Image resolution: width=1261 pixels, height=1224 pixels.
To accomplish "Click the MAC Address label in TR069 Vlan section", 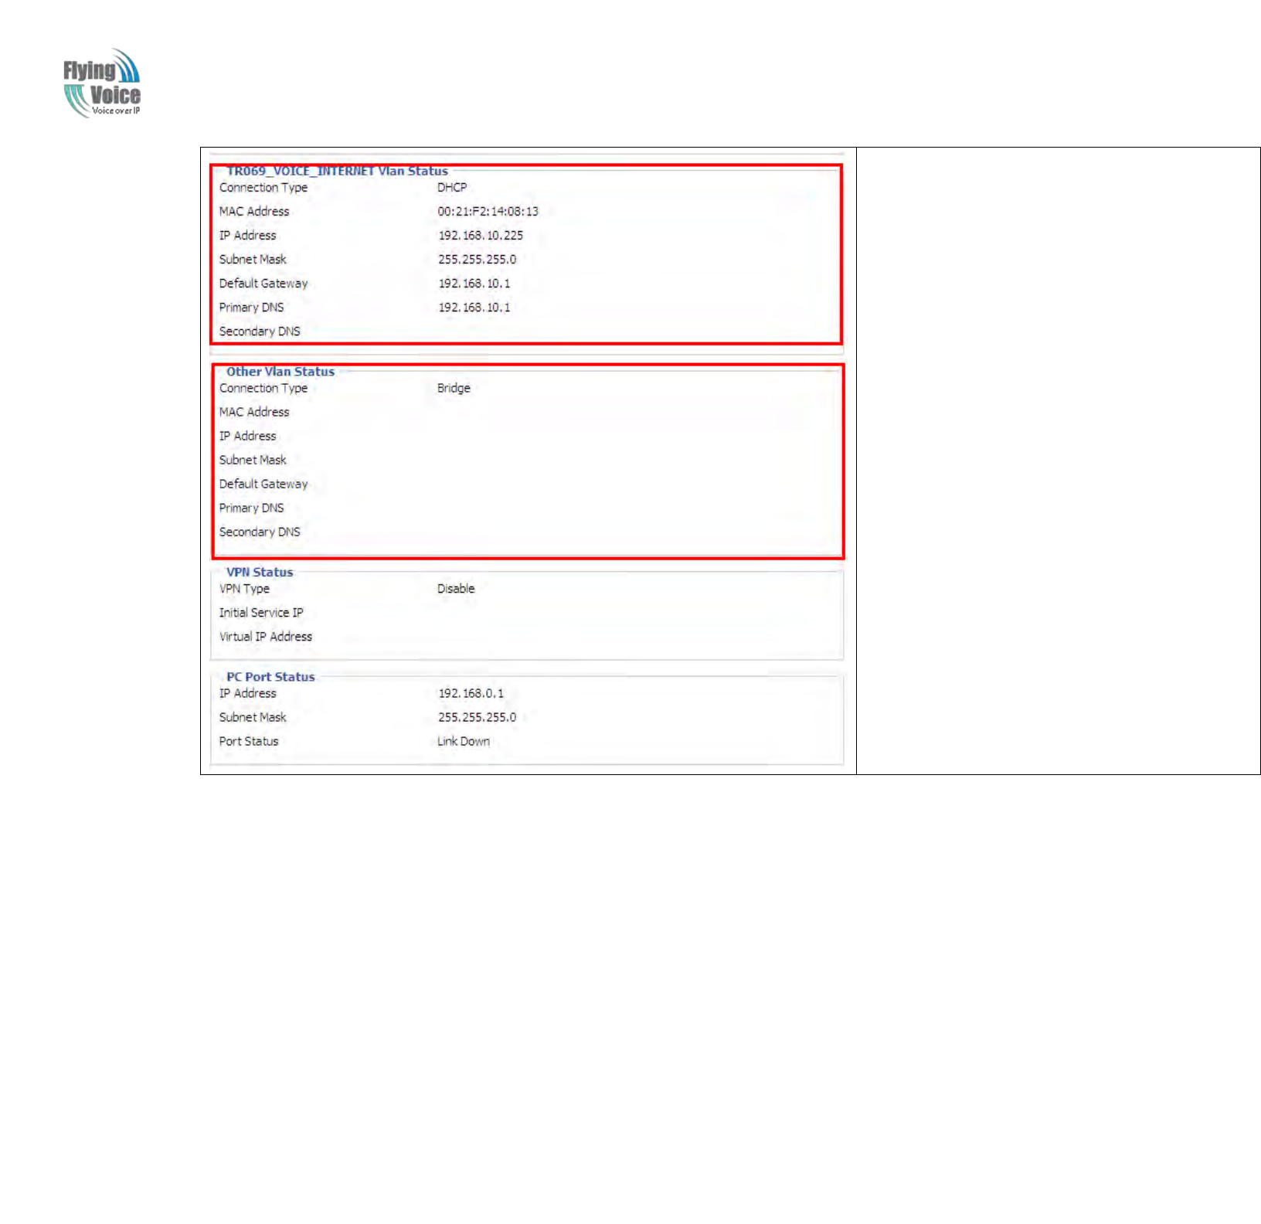I will 254,212.
